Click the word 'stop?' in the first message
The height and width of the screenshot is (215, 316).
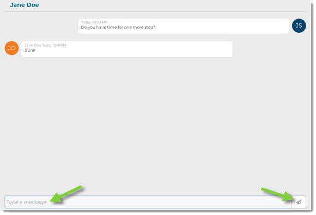coord(150,27)
